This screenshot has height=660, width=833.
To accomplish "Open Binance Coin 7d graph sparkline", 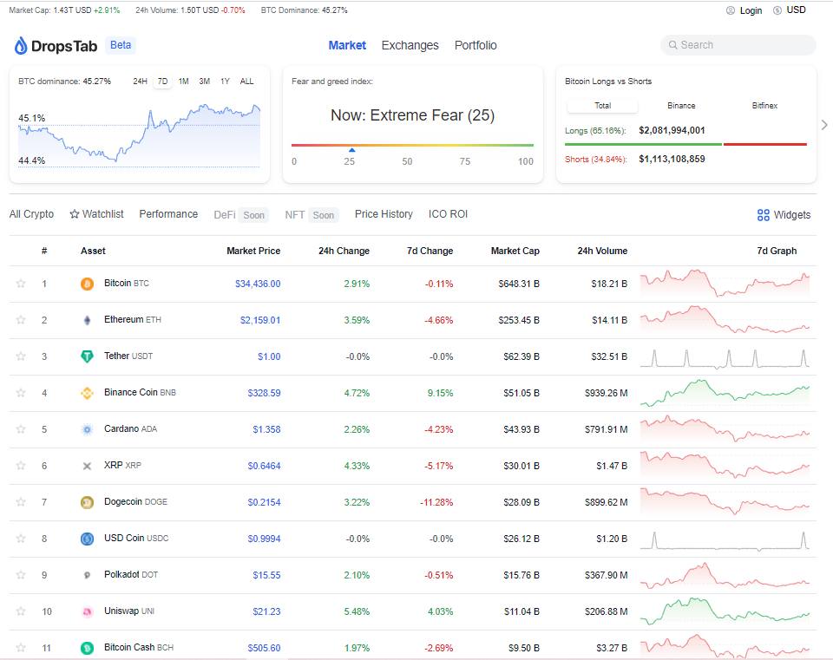I will [725, 393].
